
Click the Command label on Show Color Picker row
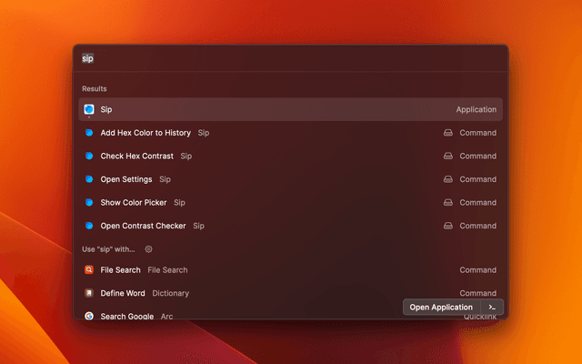point(477,202)
